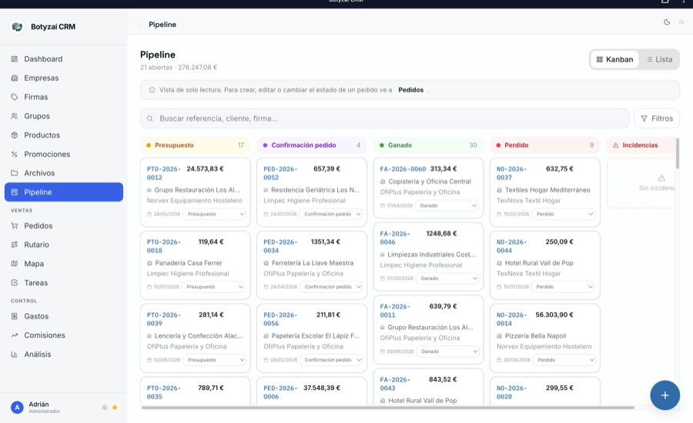Viewport: 693px width, 423px height.
Task: Follow the Pedidos link in notice
Action: point(410,90)
